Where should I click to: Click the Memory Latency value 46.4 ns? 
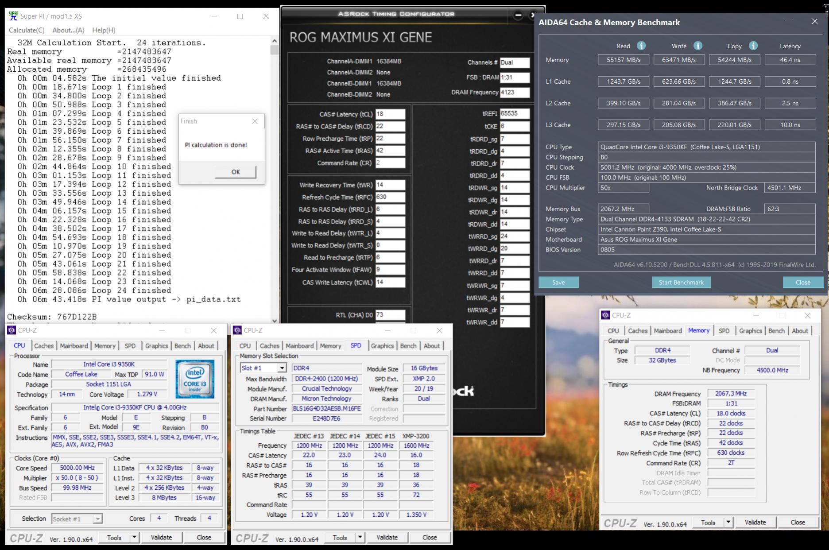coord(790,60)
